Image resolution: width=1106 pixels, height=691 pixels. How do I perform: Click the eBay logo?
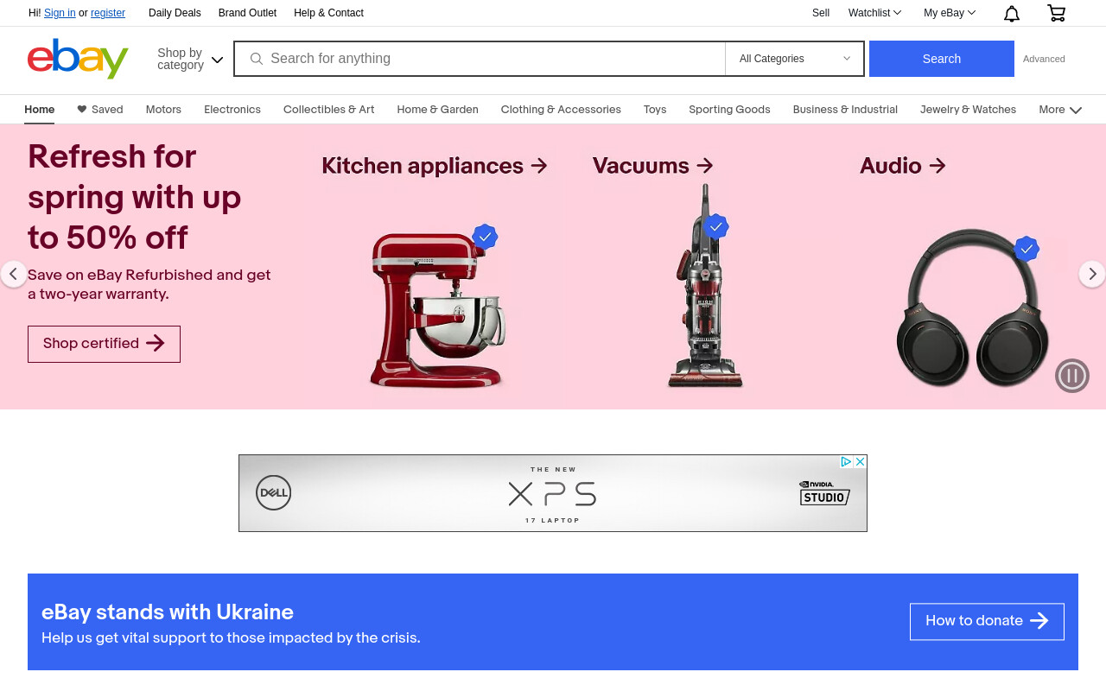(78, 59)
